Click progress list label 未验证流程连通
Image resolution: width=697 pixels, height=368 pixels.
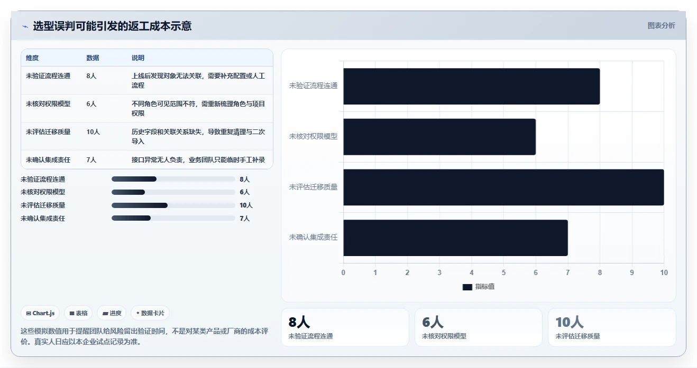[43, 180]
